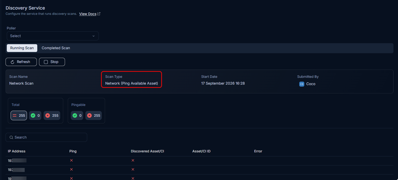Click the square Stop icon

tap(46, 62)
